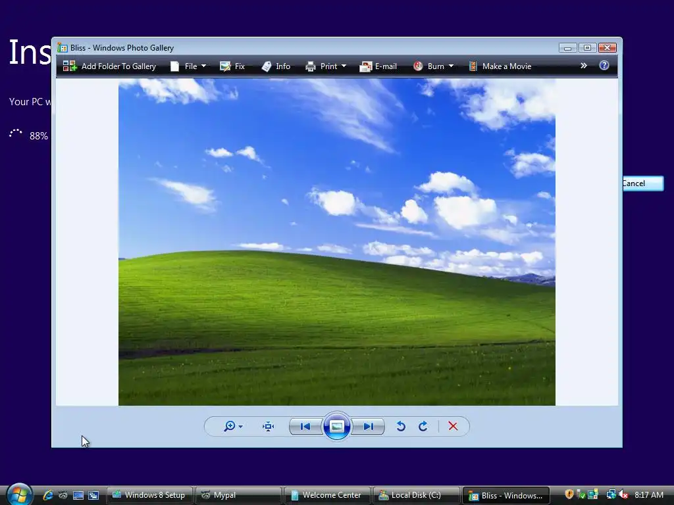674x505 pixels.
Task: Open the File menu
Action: (188, 66)
